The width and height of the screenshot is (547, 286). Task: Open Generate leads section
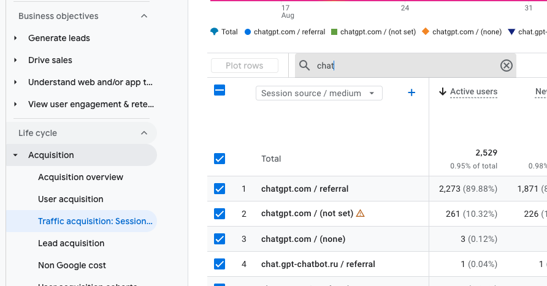59,38
